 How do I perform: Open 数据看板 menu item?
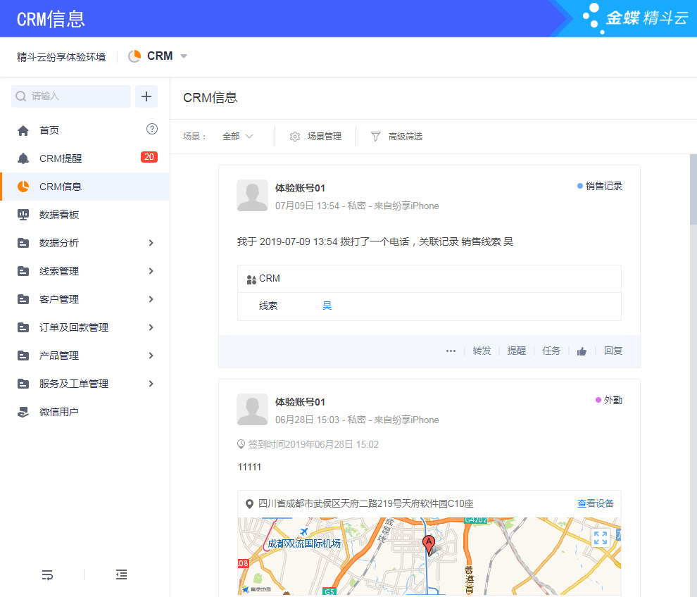[x=84, y=215]
